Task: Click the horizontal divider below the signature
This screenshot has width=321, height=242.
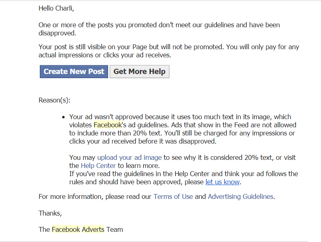Action: (154, 241)
